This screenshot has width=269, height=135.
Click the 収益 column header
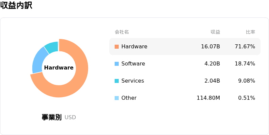[215, 32]
